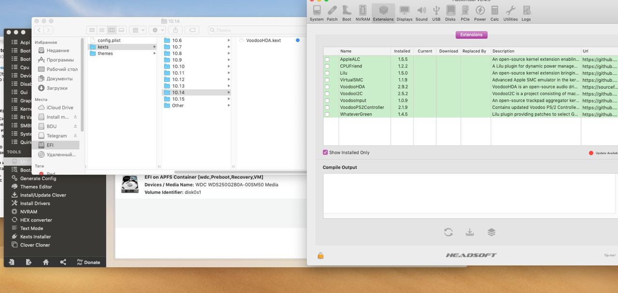Select Themes Editor in Clover tools list
This screenshot has width=618, height=293.
(36, 186)
